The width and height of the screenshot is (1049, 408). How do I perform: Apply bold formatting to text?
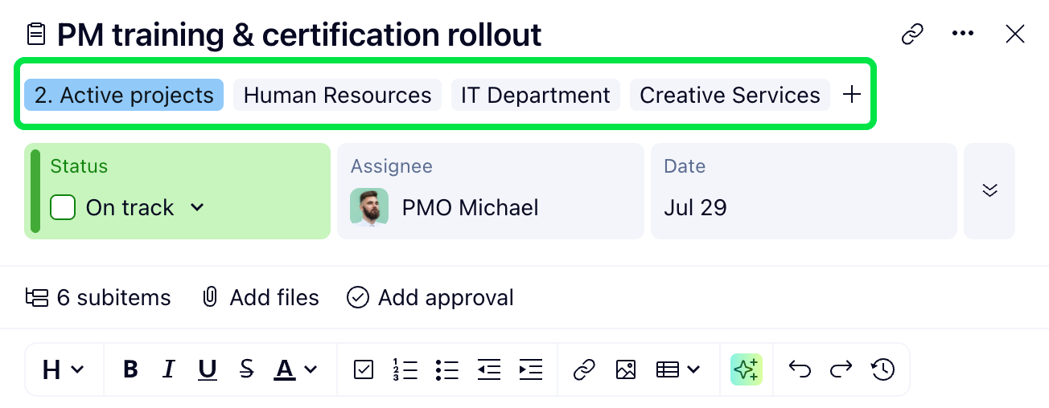(130, 369)
